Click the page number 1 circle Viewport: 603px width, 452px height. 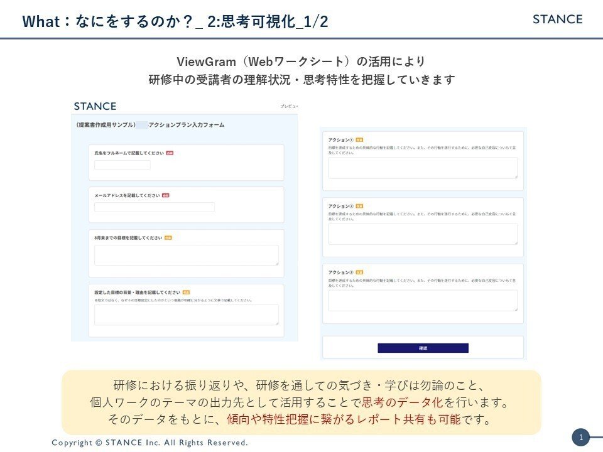click(580, 437)
